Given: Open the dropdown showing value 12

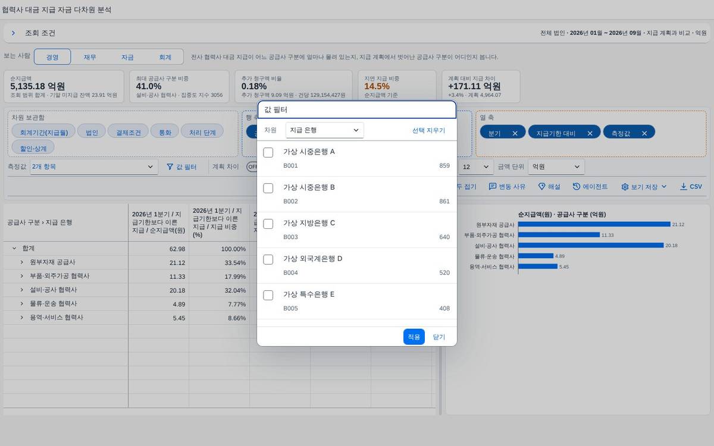Looking at the screenshot, I should tap(476, 167).
